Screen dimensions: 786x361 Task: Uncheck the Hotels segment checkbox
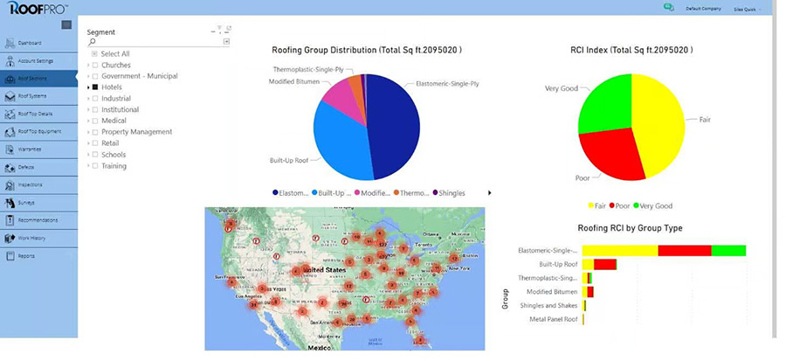94,87
